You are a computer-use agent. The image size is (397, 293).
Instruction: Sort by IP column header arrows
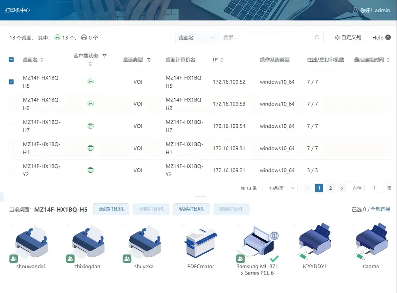tap(222, 60)
